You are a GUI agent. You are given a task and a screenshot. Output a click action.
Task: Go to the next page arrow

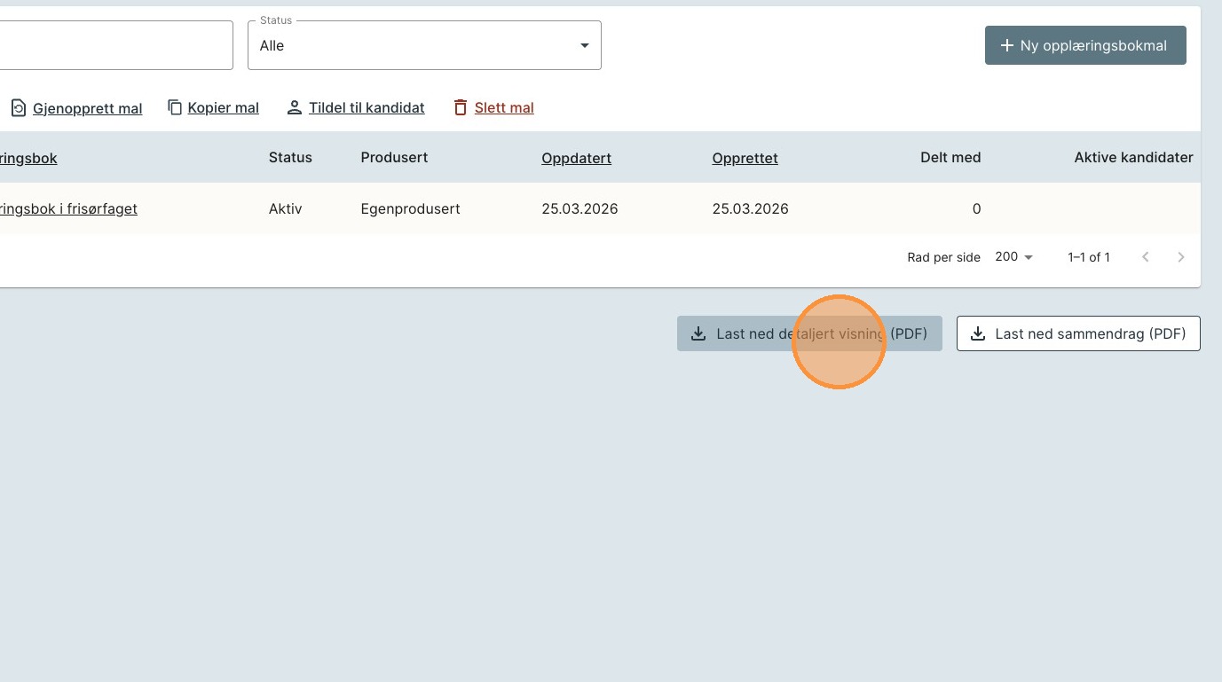1180,257
